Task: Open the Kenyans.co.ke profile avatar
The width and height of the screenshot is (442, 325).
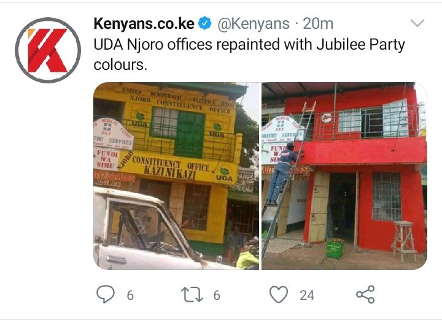Action: (48, 50)
